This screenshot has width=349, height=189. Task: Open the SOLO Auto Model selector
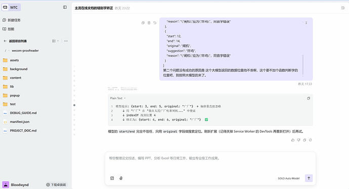point(289,178)
